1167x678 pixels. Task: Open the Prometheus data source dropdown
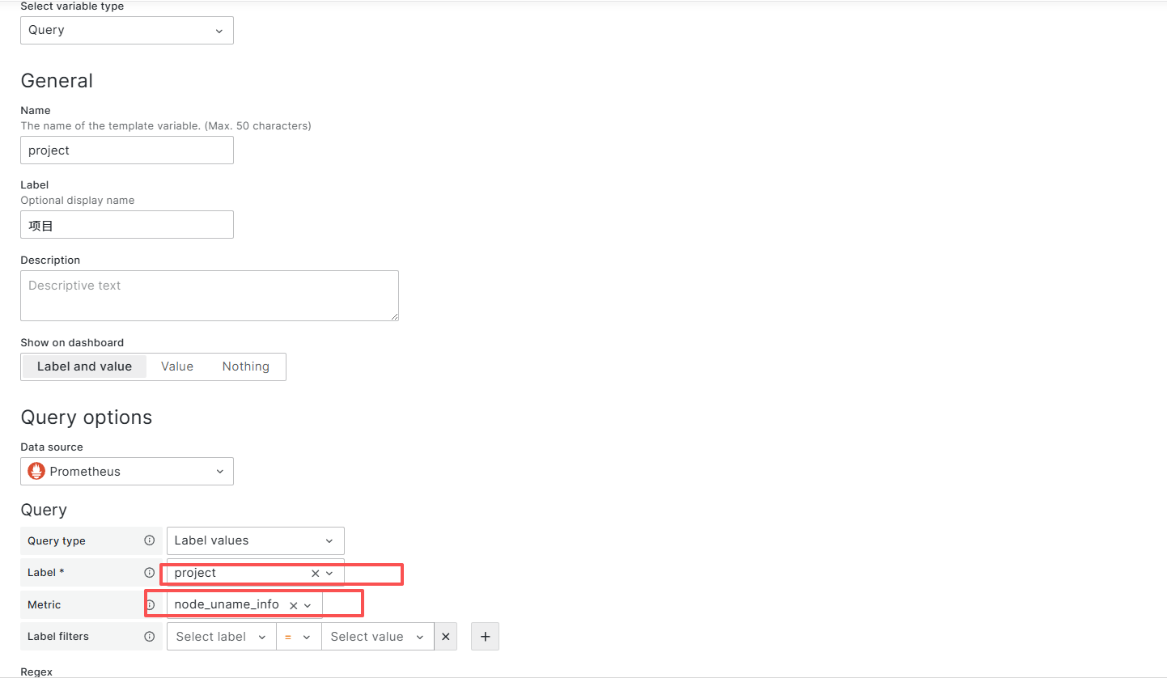[127, 472]
